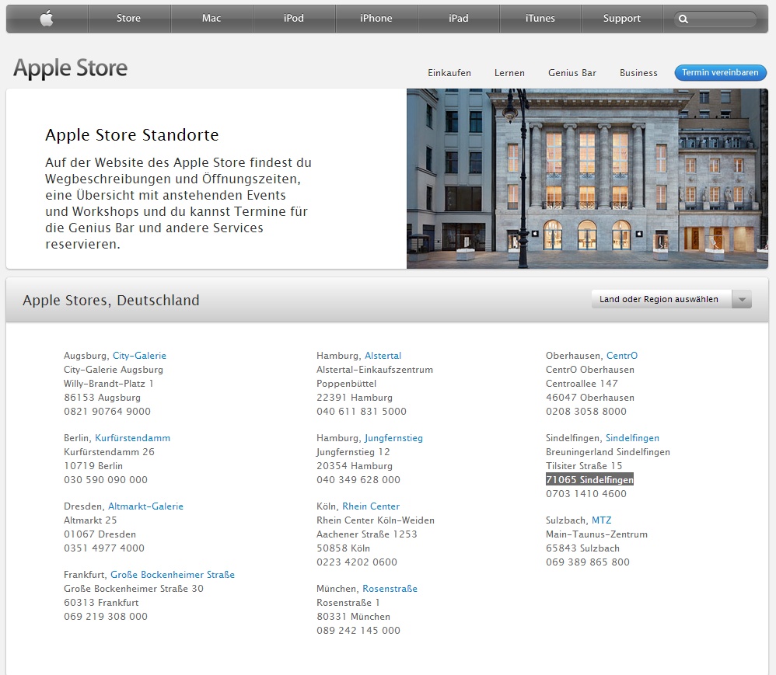Click postal line 65843 Sulzbach
776x675 pixels.
coord(583,548)
